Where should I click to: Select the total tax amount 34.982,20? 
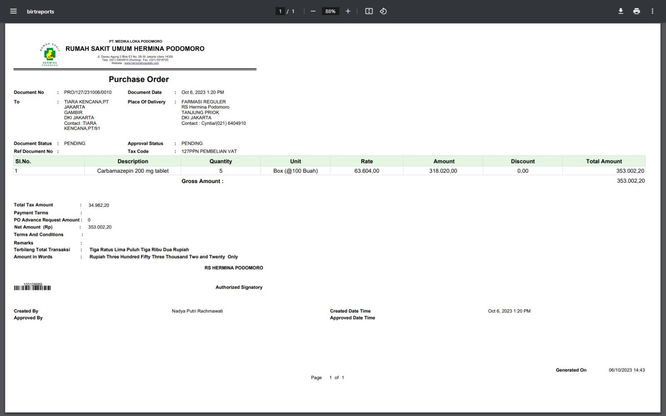[99, 206]
